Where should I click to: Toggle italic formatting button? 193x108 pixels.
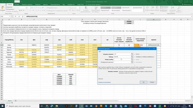point(22,10)
